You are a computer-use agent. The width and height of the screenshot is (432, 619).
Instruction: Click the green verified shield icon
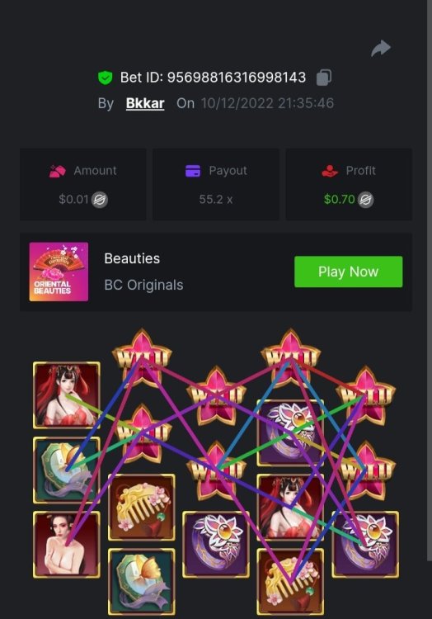[105, 78]
